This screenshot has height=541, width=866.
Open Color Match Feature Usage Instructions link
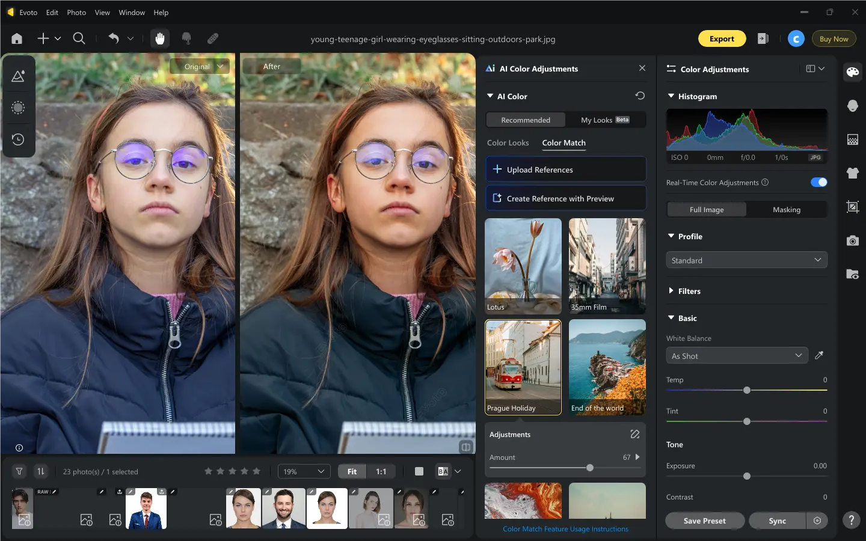[565, 529]
